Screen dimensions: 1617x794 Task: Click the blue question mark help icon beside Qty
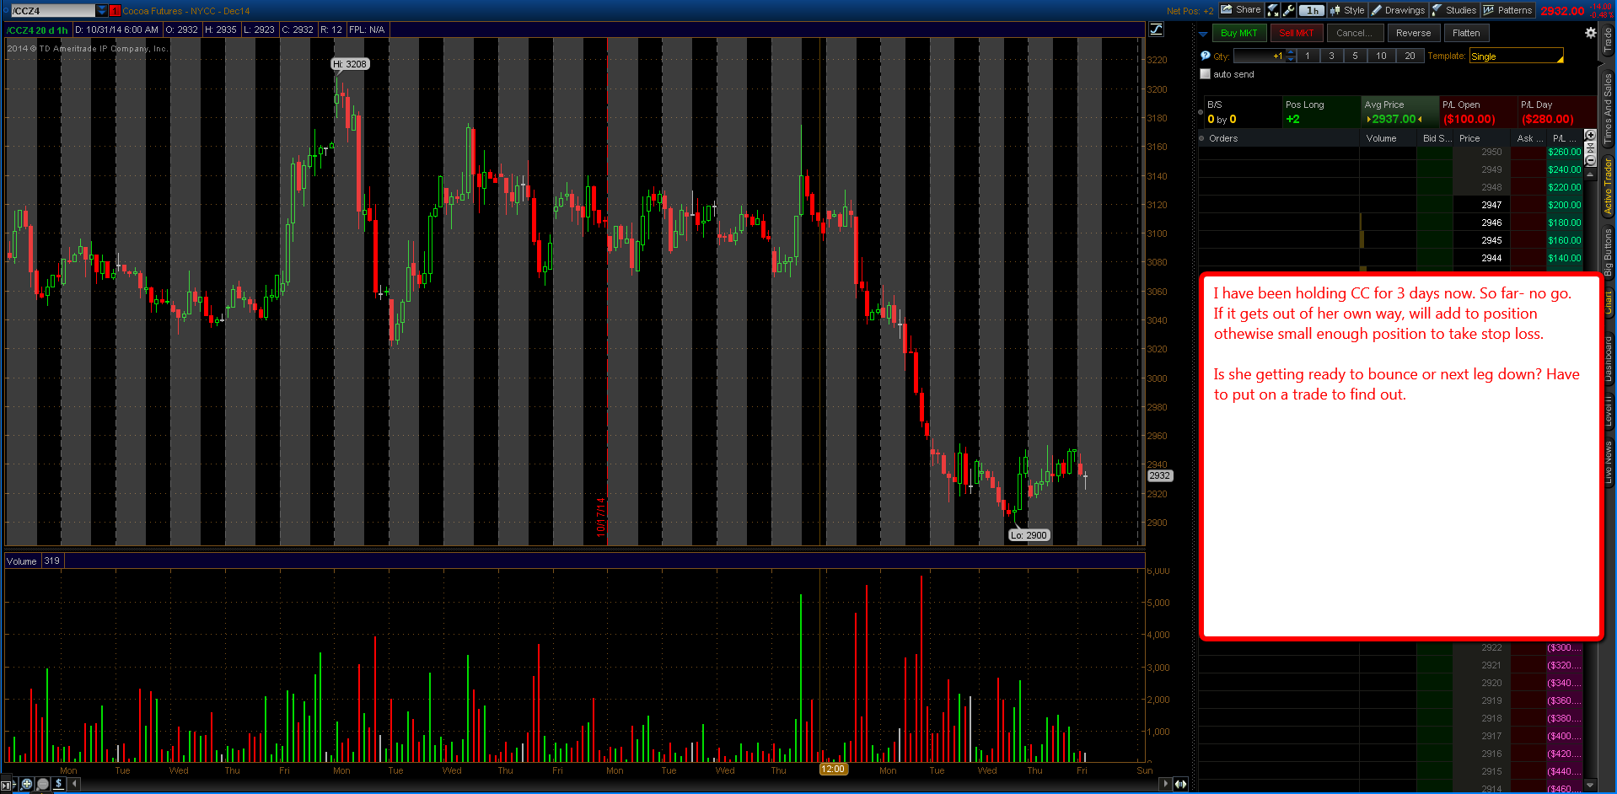[1205, 56]
